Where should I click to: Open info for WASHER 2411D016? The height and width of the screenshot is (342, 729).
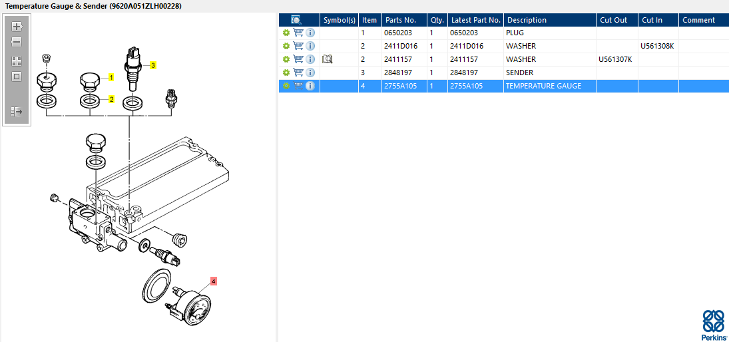pyautogui.click(x=310, y=46)
